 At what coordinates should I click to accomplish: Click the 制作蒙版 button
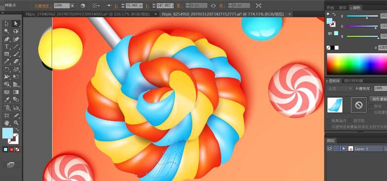tap(378, 99)
